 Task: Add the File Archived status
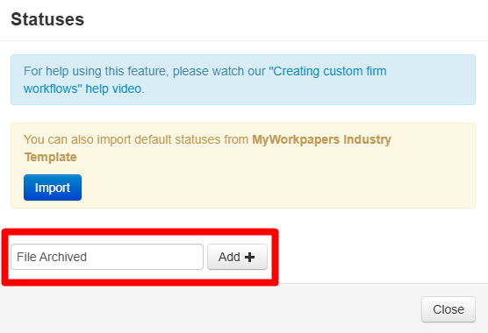pos(237,257)
